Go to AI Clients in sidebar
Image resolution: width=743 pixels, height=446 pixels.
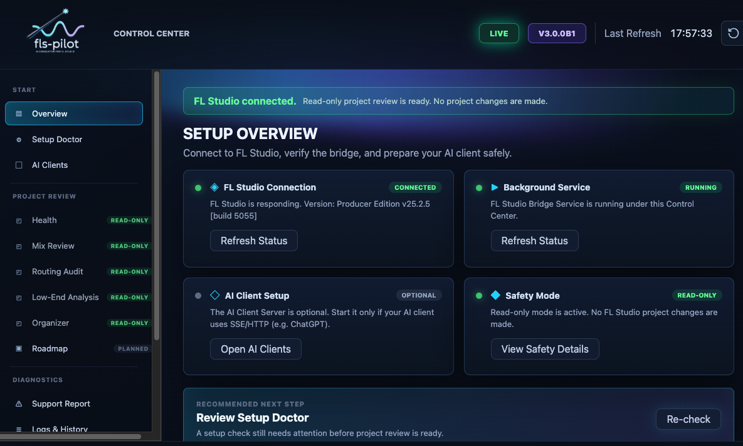coord(74,165)
